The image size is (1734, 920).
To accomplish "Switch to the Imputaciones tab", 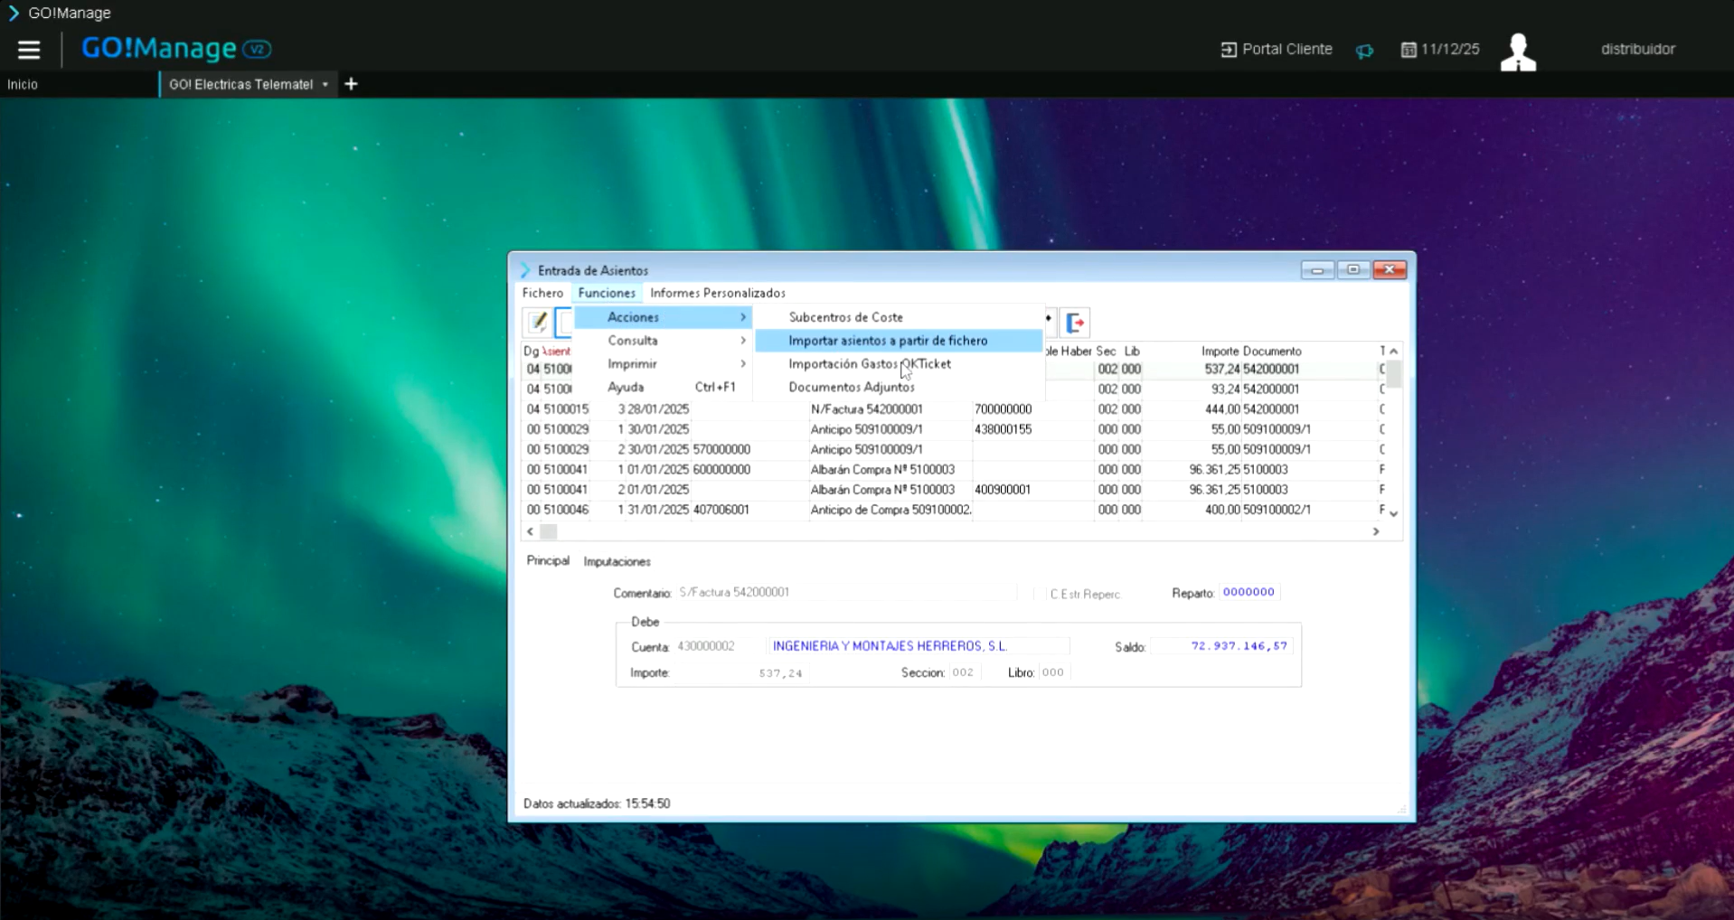I will 617,561.
